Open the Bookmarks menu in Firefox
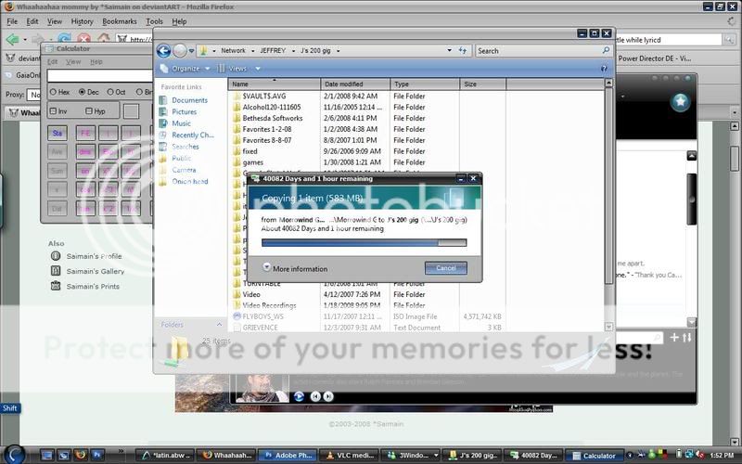 [119, 20]
